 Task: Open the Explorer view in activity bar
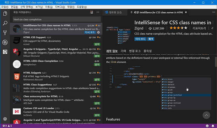[5, 14]
